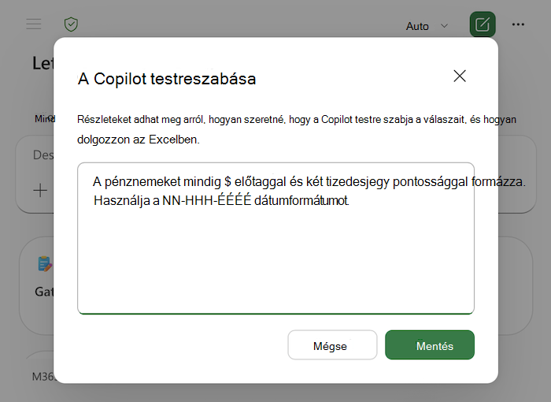Viewport: 551px width, 402px height.
Task: Focus the custom instructions text area
Action: coord(275,238)
